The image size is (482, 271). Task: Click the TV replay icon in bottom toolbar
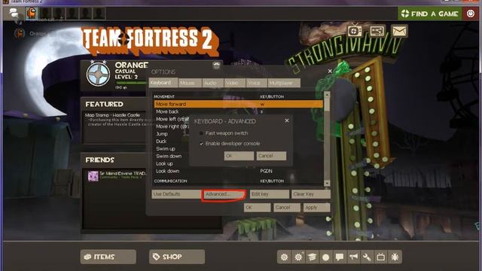click(381, 257)
